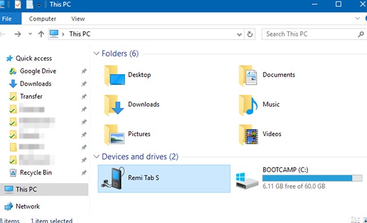Click This PC in the address breadcrumb
This screenshot has width=367, height=223.
[80, 34]
